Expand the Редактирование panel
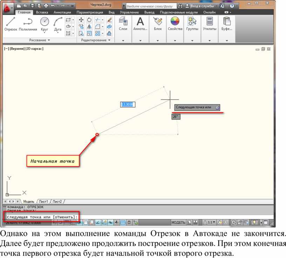This screenshot has height=258, width=286. [x=96, y=40]
